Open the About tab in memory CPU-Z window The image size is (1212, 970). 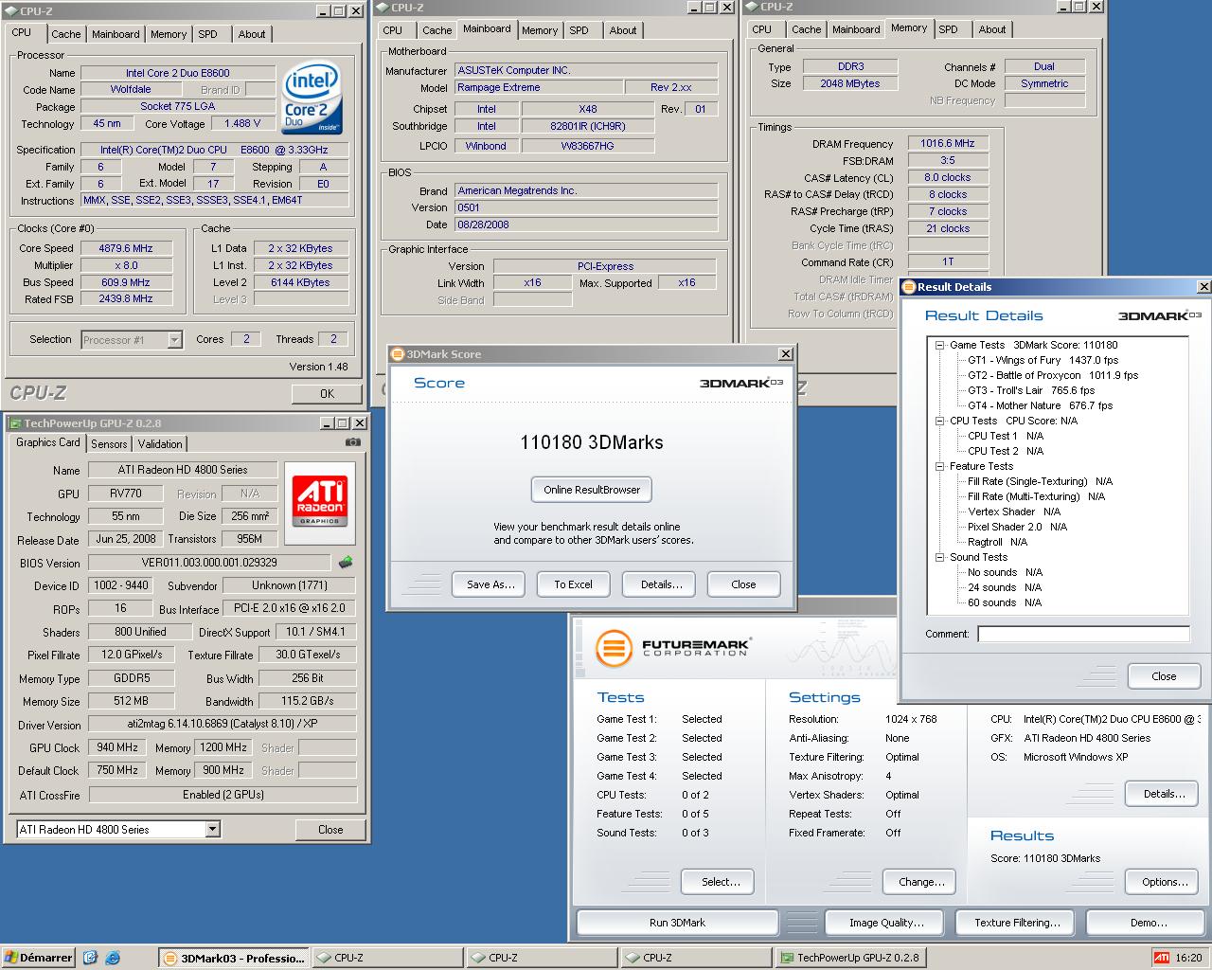(x=992, y=29)
